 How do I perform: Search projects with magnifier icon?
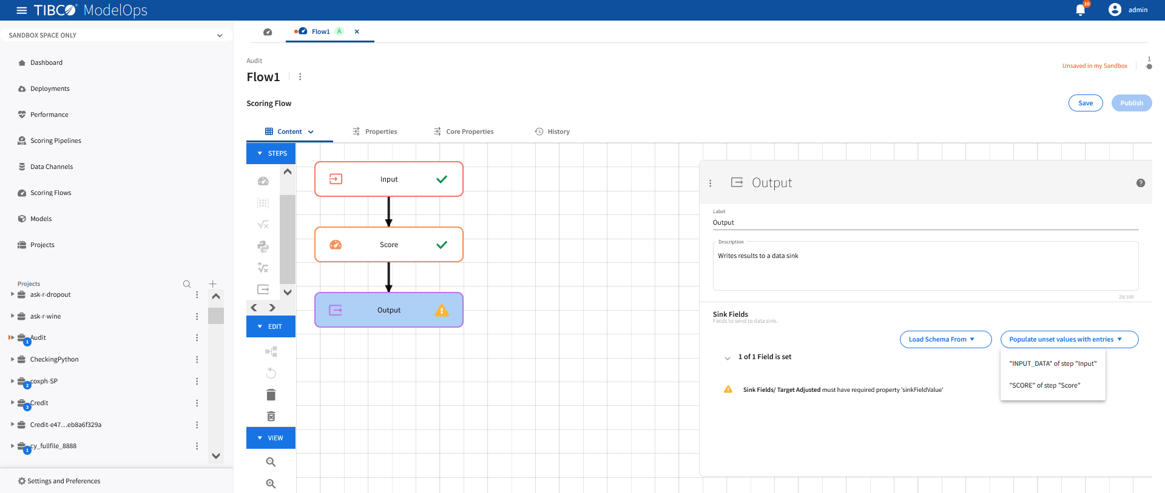point(187,284)
